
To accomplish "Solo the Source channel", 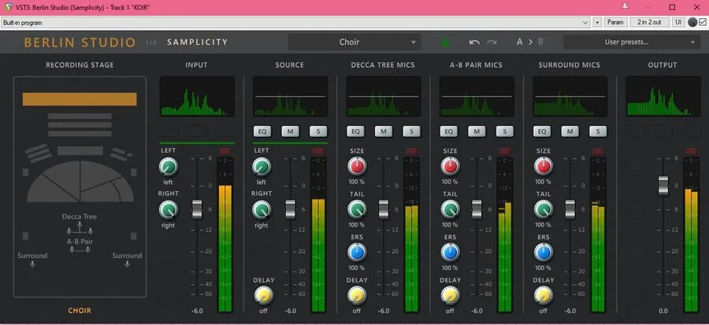I will (318, 131).
